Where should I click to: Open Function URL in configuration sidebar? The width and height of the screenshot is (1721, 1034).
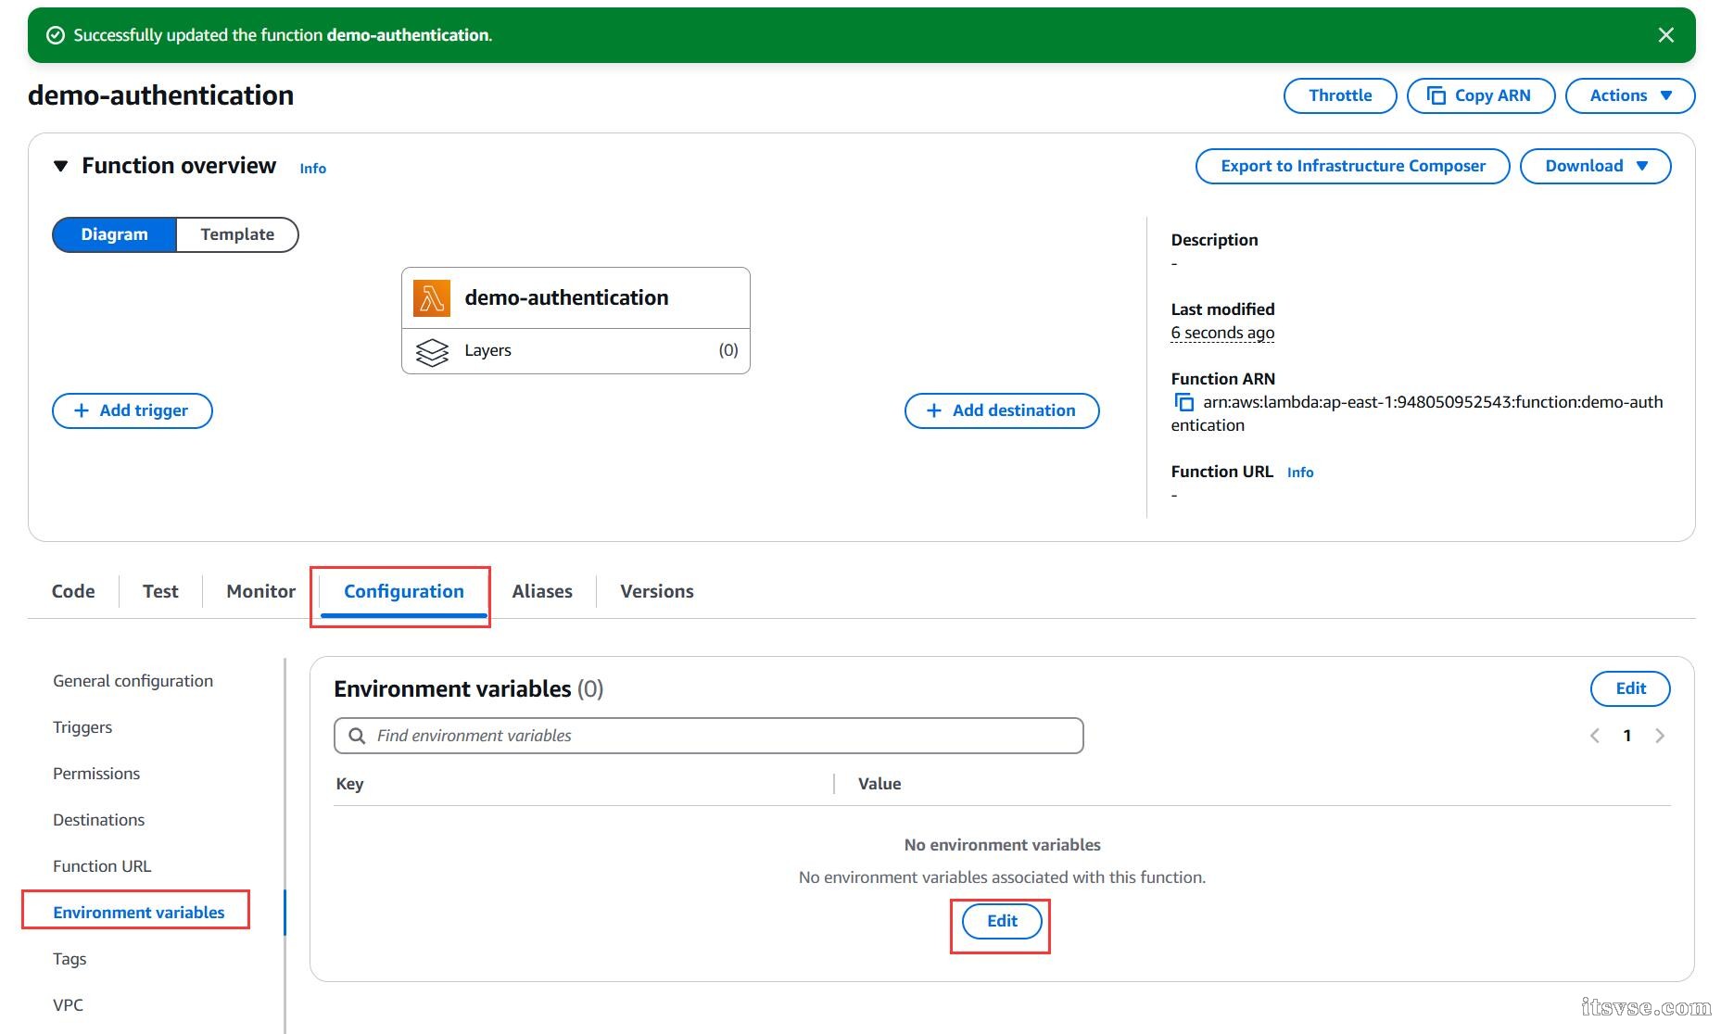(x=102, y=866)
